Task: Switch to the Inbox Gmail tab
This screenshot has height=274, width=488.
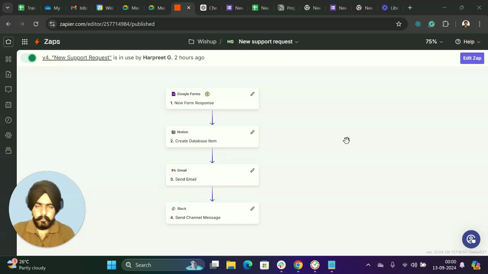Action: pyautogui.click(x=79, y=8)
